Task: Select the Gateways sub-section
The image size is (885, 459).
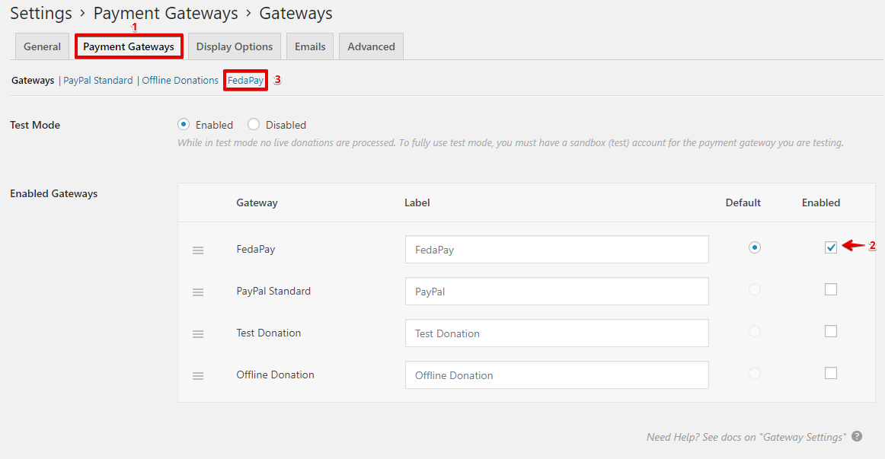Action: point(33,81)
